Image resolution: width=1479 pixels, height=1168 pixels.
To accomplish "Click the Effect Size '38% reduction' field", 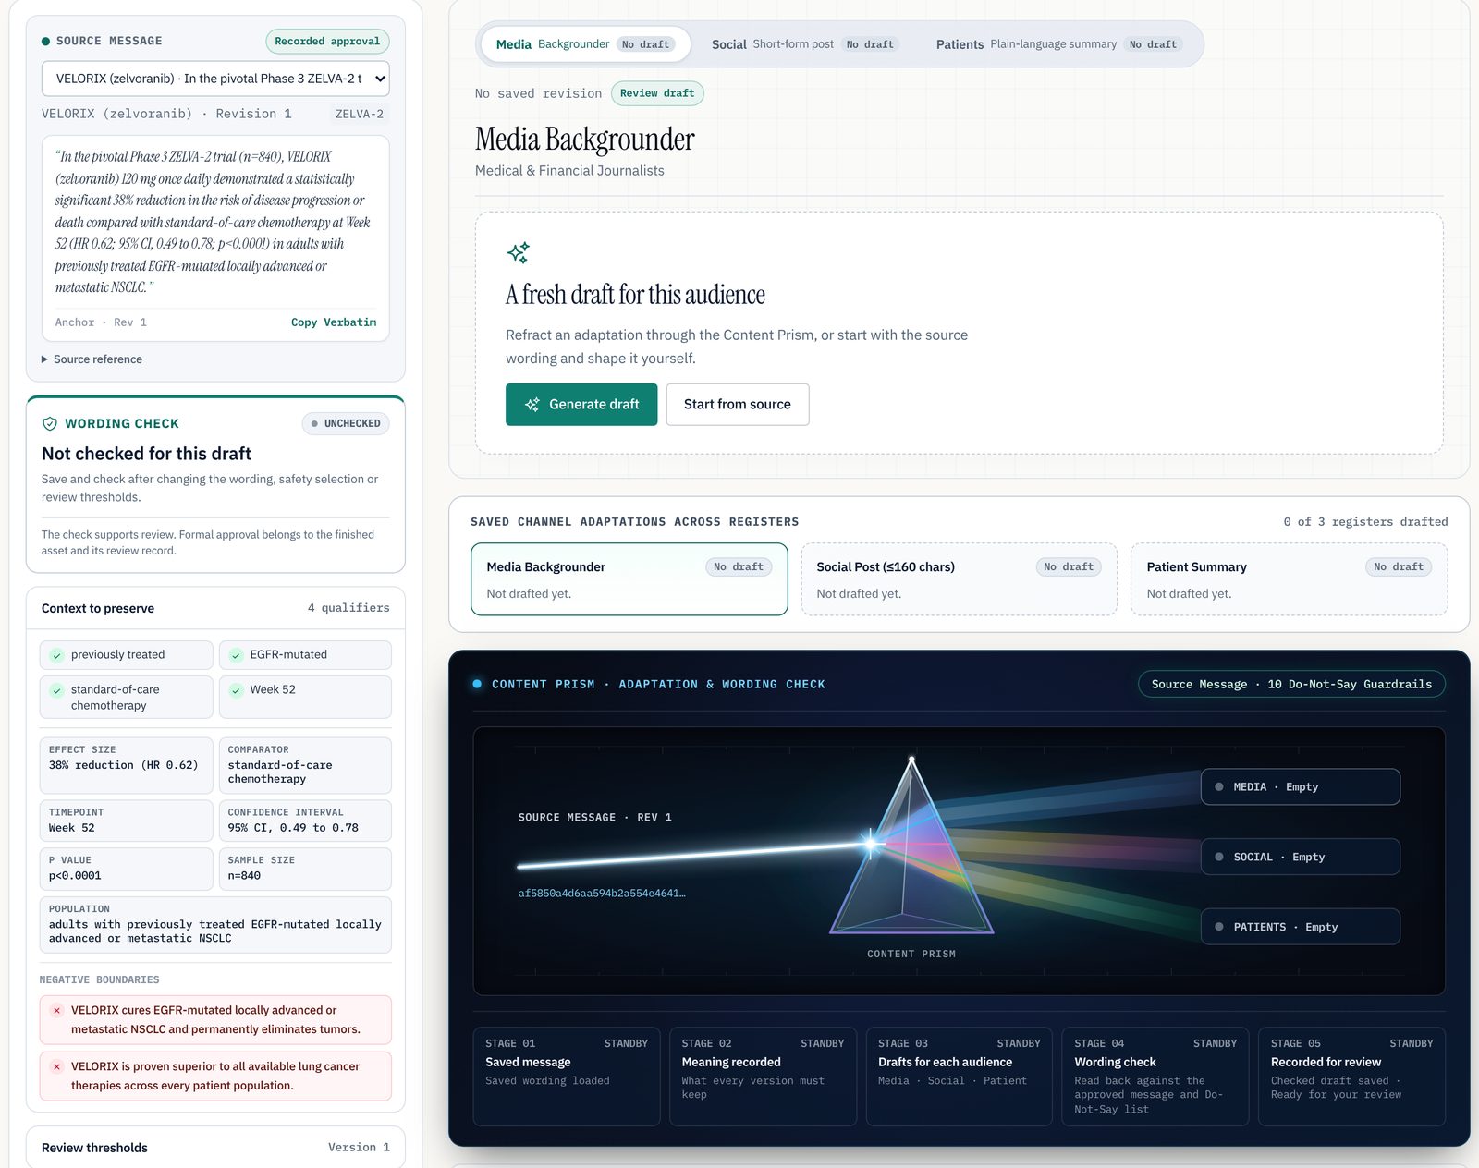I will point(127,765).
